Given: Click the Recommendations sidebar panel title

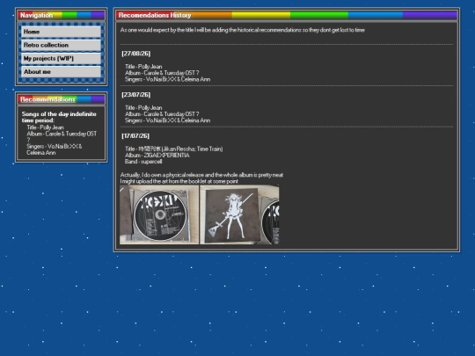Looking at the screenshot, I should tap(47, 99).
